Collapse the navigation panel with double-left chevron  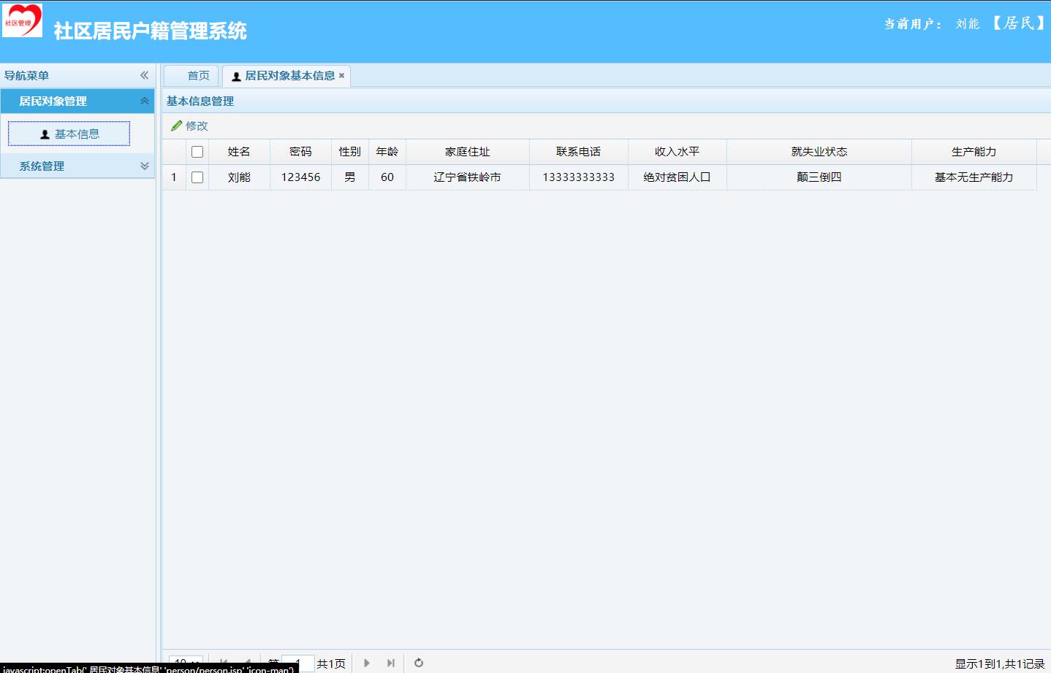(x=144, y=74)
